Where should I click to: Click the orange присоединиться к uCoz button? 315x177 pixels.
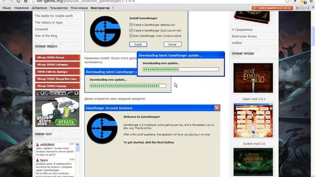(272, 8)
